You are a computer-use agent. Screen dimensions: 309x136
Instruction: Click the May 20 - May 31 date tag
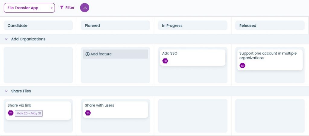29,113
